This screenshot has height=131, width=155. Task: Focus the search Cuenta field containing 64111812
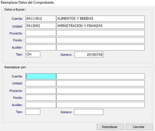tap(41, 19)
